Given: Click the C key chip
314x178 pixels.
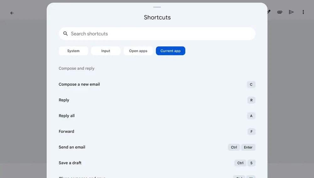Looking at the screenshot, I should pyautogui.click(x=251, y=84).
